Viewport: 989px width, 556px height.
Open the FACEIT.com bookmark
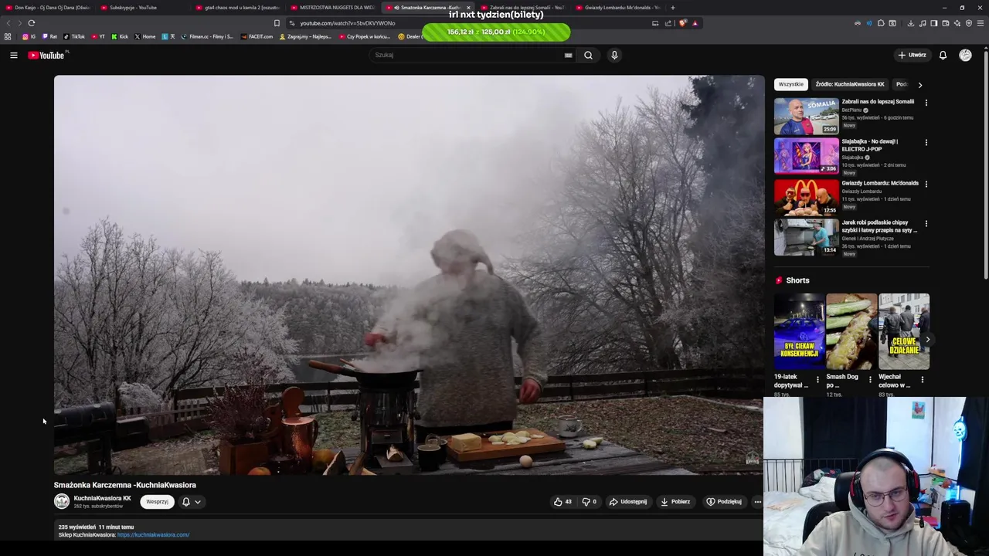(257, 36)
